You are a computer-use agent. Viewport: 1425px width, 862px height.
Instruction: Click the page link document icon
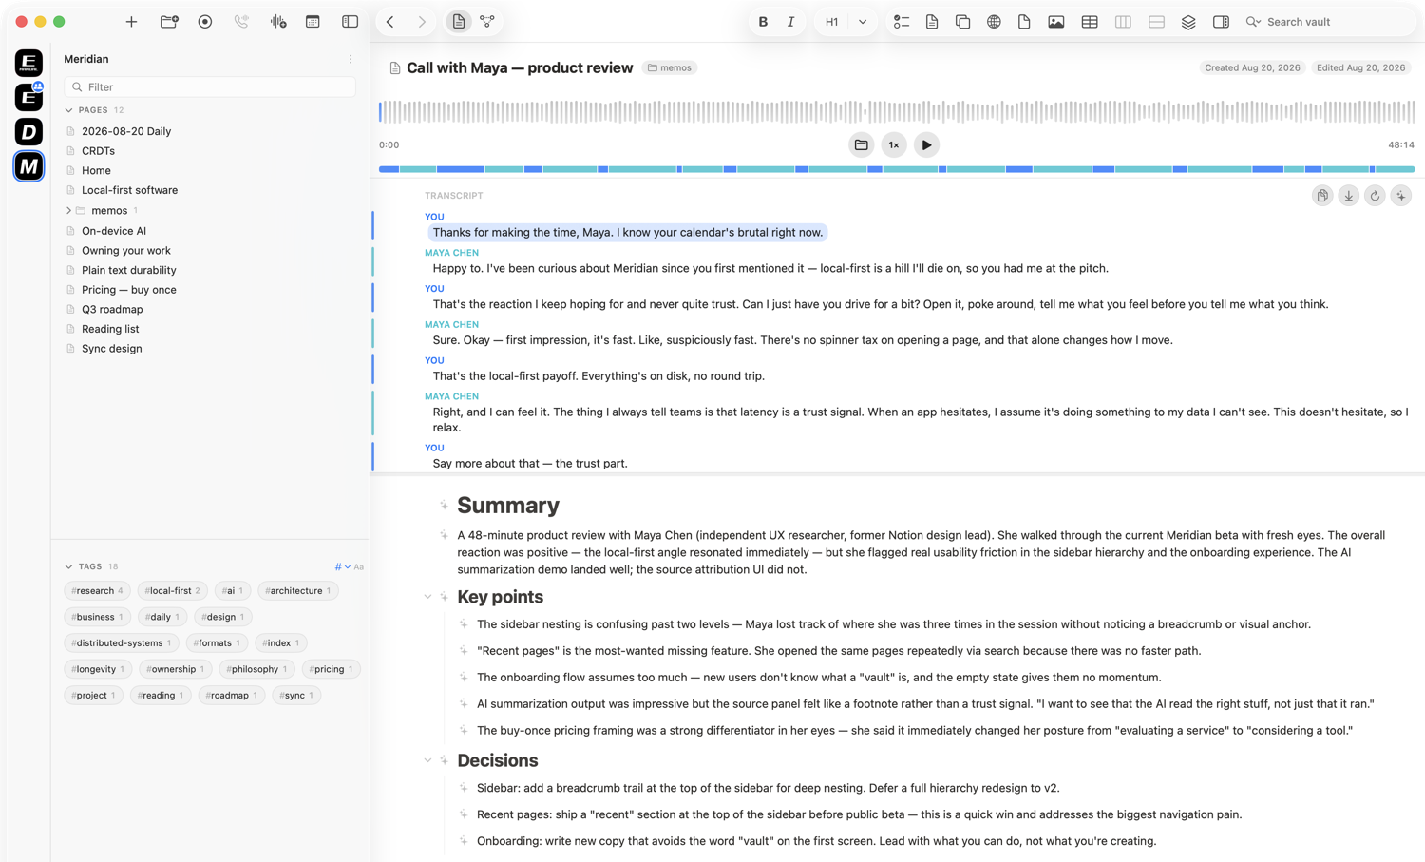[x=932, y=22]
